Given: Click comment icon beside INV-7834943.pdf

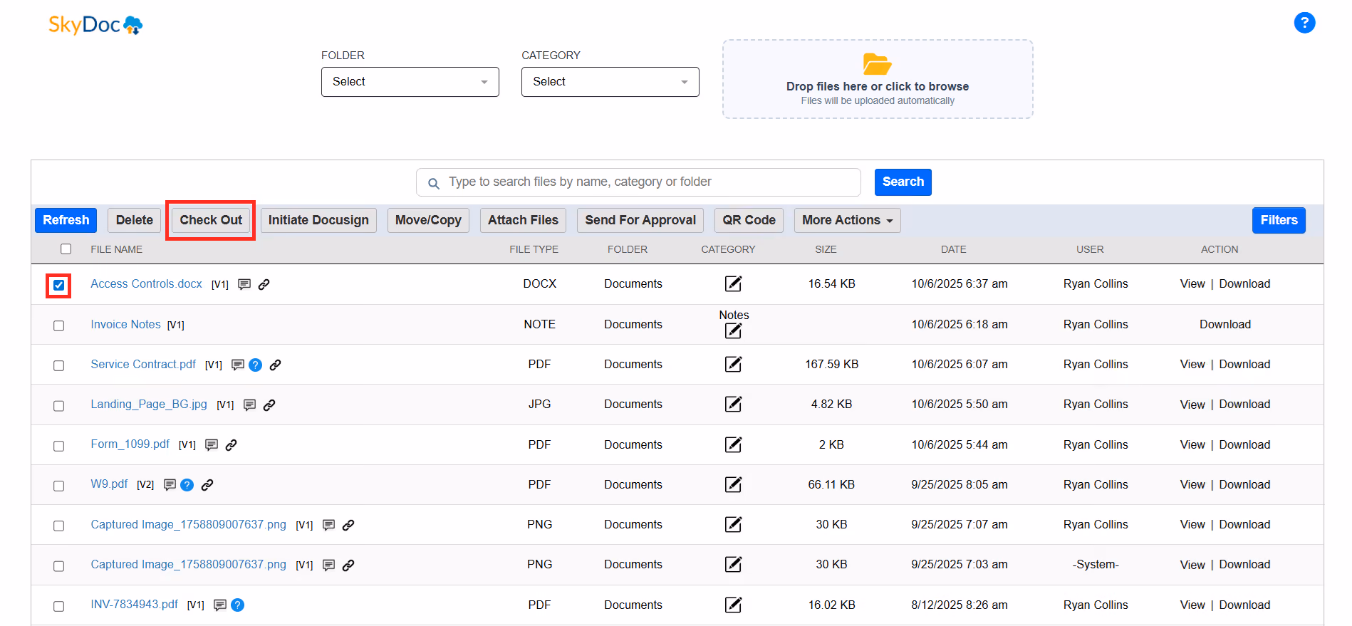Looking at the screenshot, I should 220,605.
